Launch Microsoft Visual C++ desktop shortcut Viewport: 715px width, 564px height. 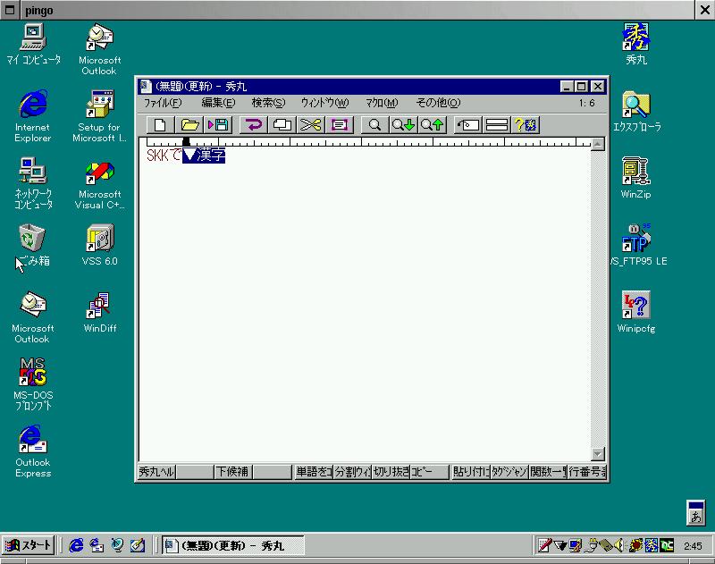(99, 183)
